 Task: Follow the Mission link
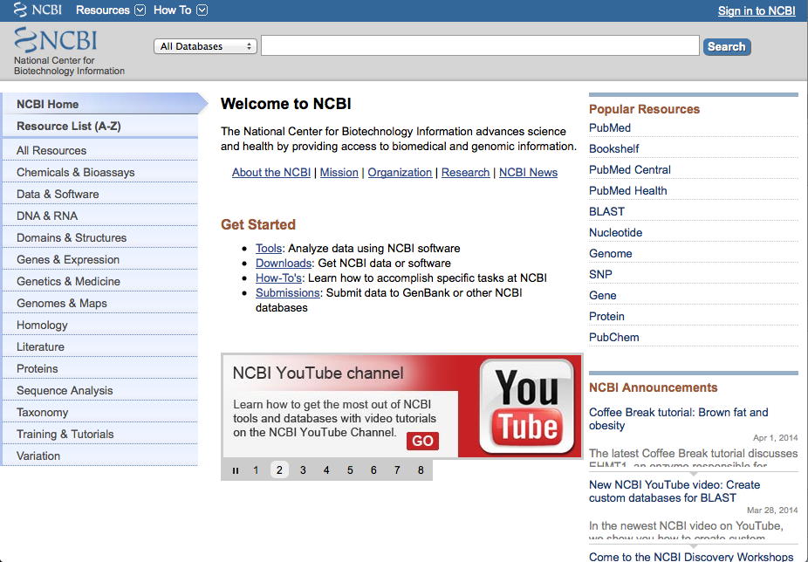[339, 172]
